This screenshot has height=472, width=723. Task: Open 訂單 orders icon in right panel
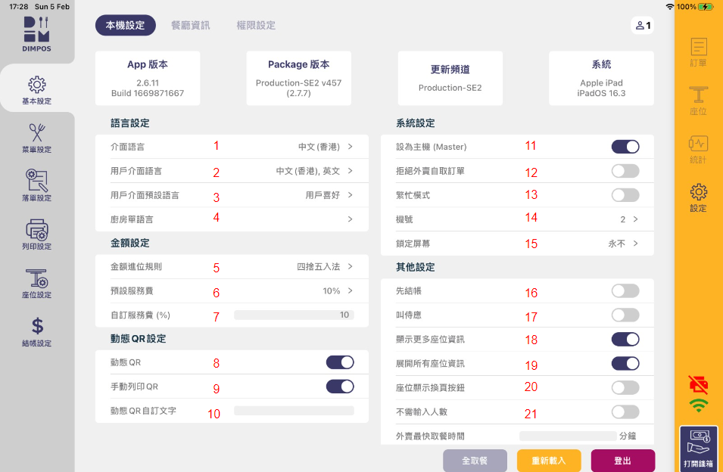tap(698, 51)
